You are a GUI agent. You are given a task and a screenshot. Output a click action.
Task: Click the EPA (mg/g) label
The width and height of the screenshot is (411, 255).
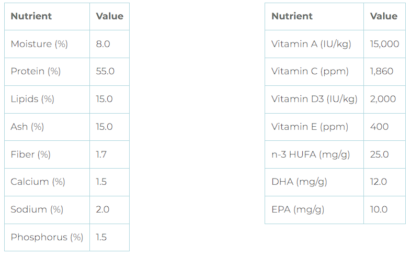click(298, 209)
